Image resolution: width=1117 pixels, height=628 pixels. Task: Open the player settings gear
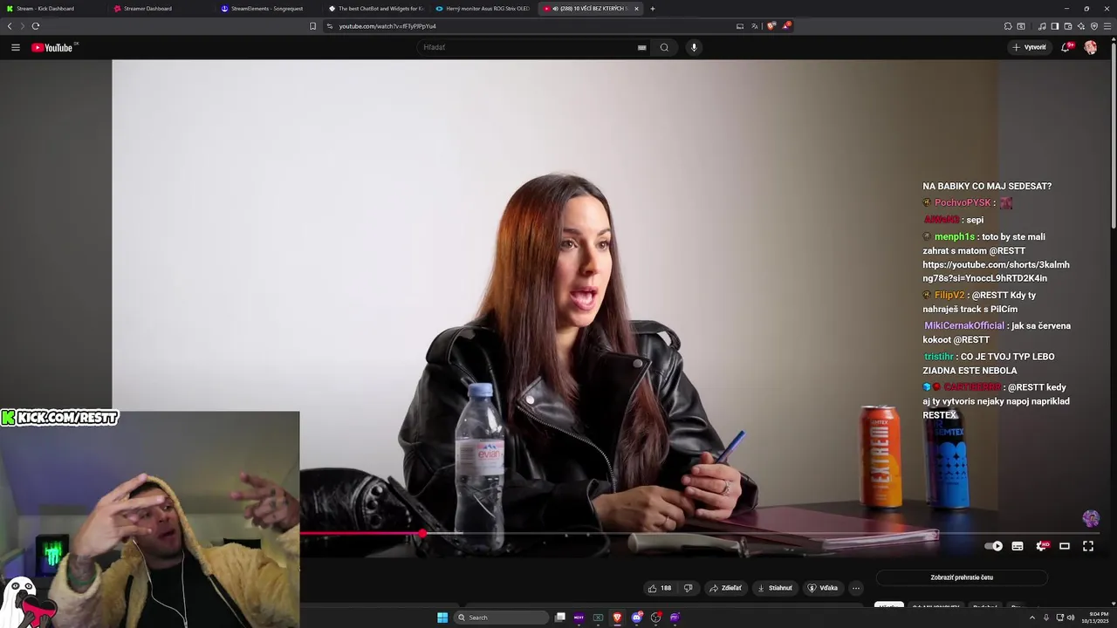coord(1041,546)
